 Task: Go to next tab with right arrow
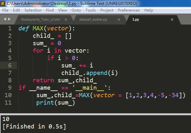coord(9,19)
